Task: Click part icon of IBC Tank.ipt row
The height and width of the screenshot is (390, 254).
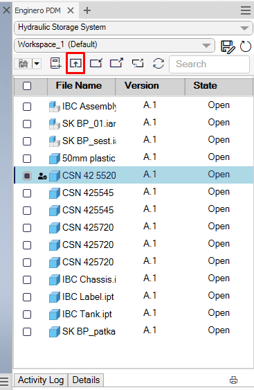Action: (x=55, y=314)
